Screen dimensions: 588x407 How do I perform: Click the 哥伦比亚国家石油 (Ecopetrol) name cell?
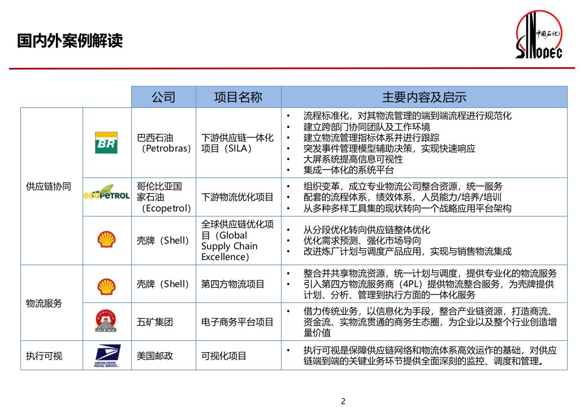(x=163, y=197)
